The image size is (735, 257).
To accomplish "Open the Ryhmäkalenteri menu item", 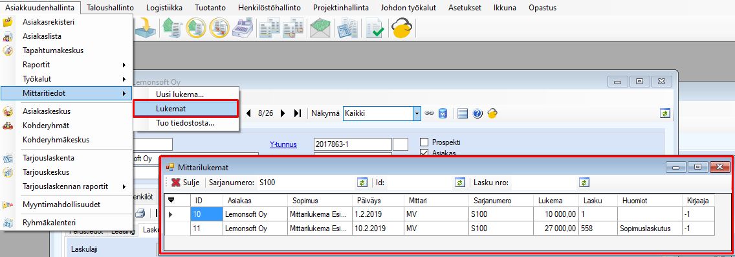I will pyautogui.click(x=67, y=222).
